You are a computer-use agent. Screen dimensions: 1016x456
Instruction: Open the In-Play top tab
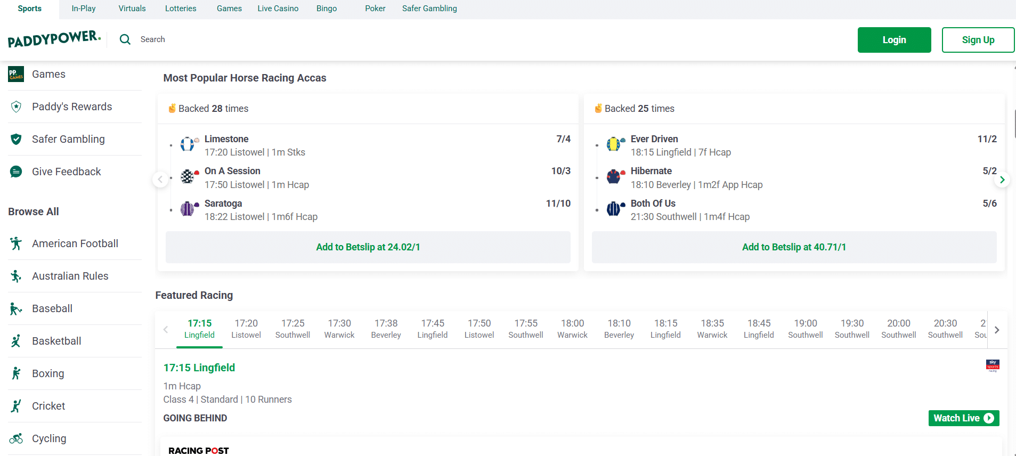tap(84, 9)
